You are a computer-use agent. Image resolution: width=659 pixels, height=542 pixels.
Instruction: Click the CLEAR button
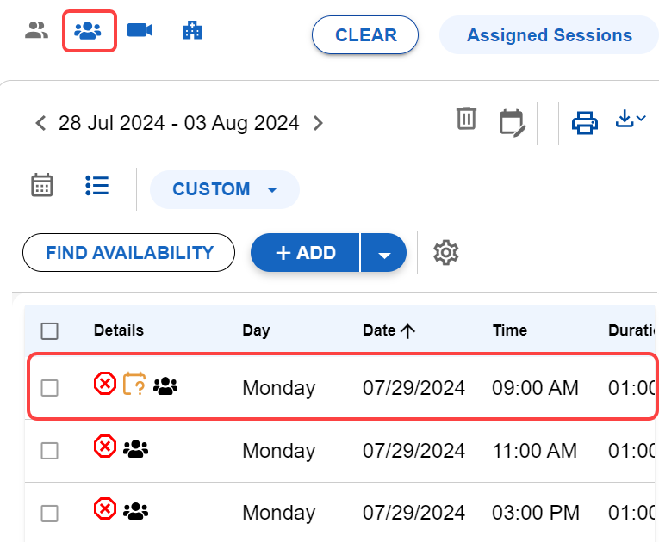365,35
